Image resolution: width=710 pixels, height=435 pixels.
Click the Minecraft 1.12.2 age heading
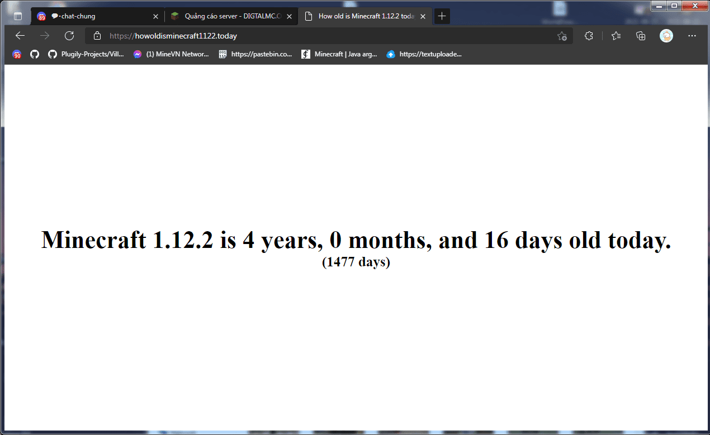pyautogui.click(x=356, y=240)
